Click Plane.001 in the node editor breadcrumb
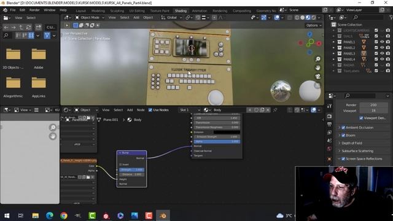393x221 pixels. click(111, 120)
